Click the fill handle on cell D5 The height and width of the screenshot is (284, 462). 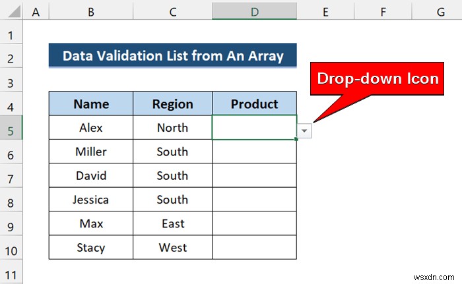(296, 139)
